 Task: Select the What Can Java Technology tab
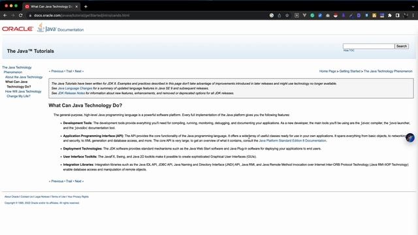coord(51,7)
